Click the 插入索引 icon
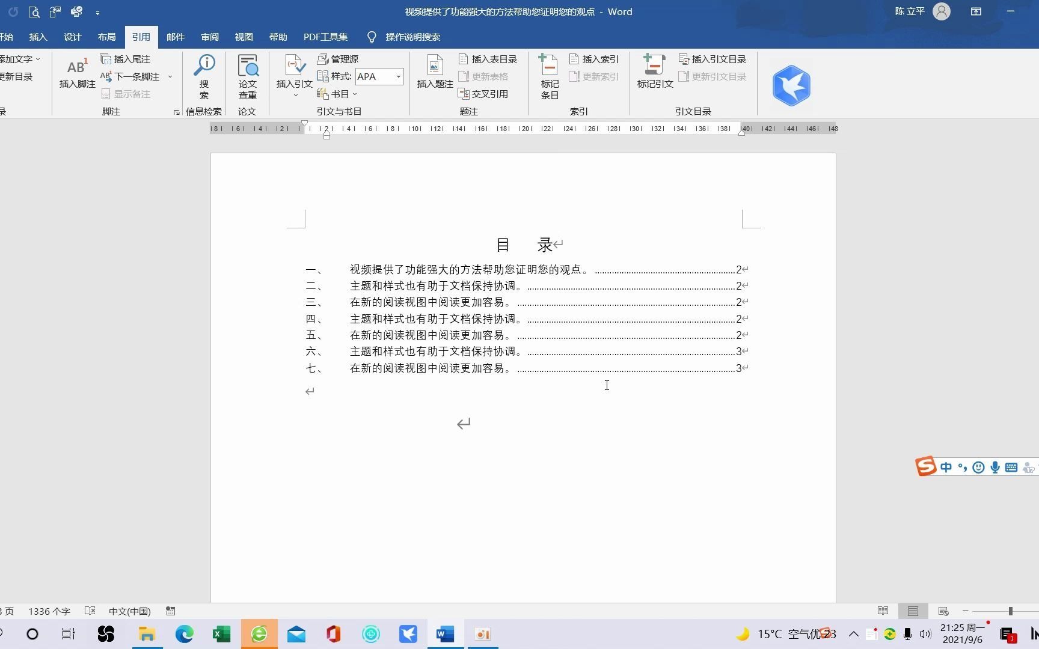Image resolution: width=1039 pixels, height=649 pixels. coord(594,59)
